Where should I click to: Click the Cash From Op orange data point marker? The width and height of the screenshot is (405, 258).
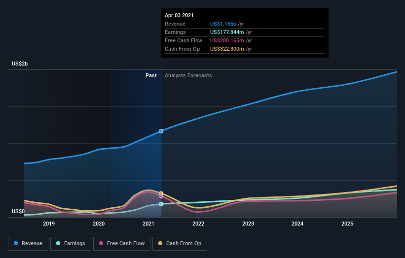pos(161,193)
